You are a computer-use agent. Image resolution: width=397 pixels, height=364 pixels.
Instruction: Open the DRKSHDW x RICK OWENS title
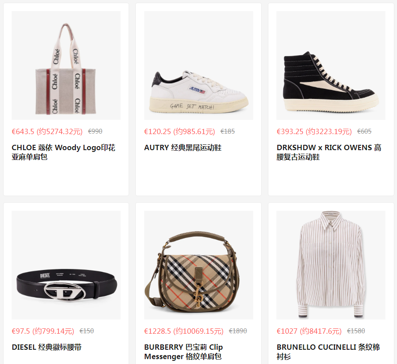coord(329,152)
